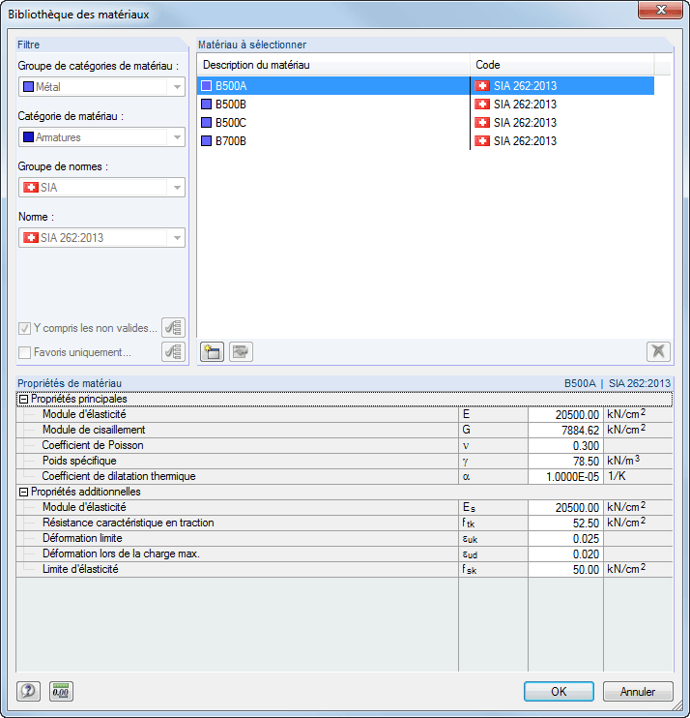Click 'Coefficient de dilatation thermique' label

coord(119,476)
